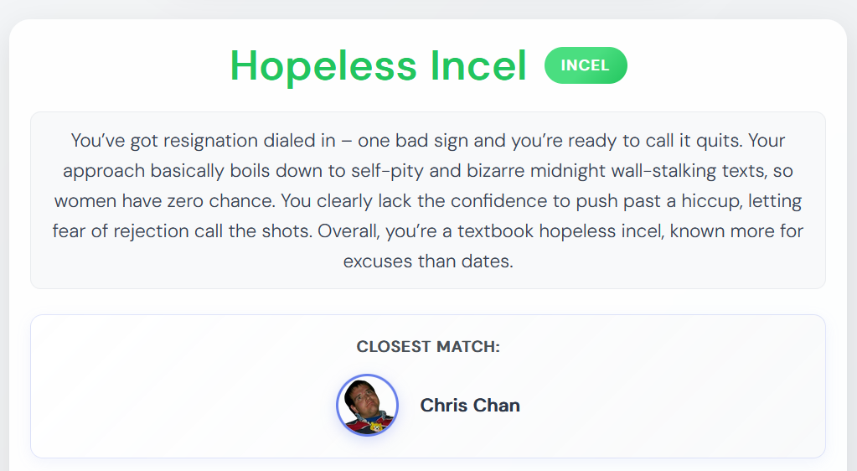Viewport: 857px width, 471px height.
Task: Click the green INCEL badge
Action: pyautogui.click(x=586, y=65)
